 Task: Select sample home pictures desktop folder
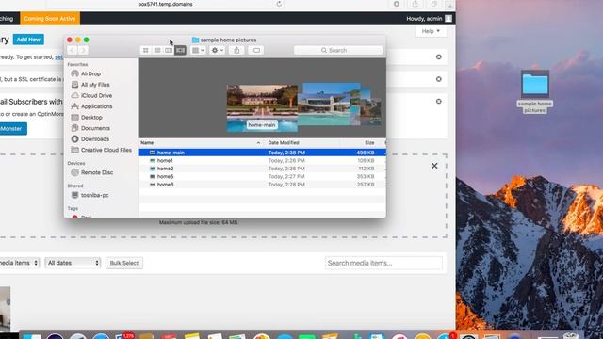(x=535, y=91)
